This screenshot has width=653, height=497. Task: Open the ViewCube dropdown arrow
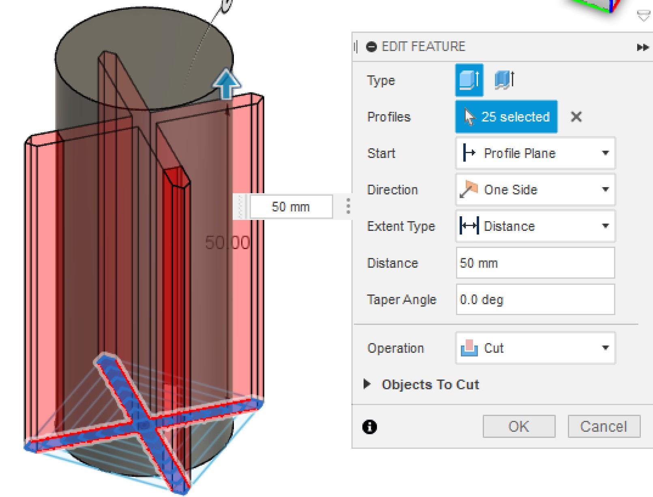[644, 16]
